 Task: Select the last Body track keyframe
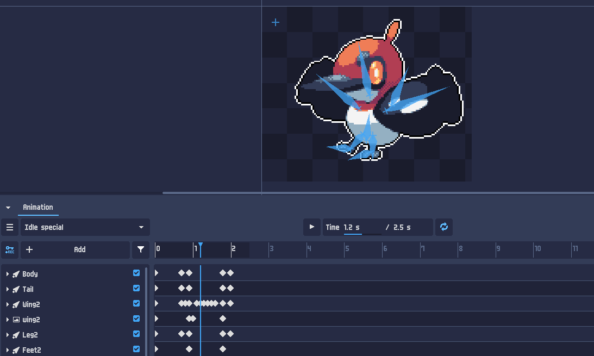pyautogui.click(x=230, y=273)
